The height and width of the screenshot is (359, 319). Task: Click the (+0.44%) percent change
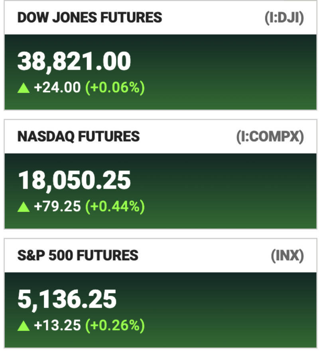(115, 207)
